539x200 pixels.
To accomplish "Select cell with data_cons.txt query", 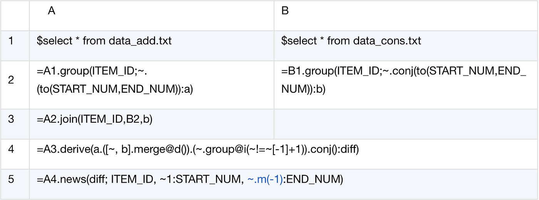I will (406, 45).
